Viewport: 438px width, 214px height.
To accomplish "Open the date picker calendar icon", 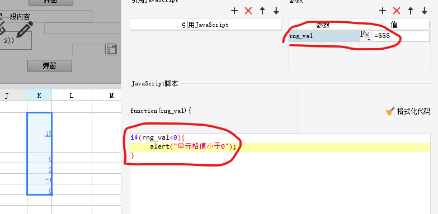I will (111, 49).
